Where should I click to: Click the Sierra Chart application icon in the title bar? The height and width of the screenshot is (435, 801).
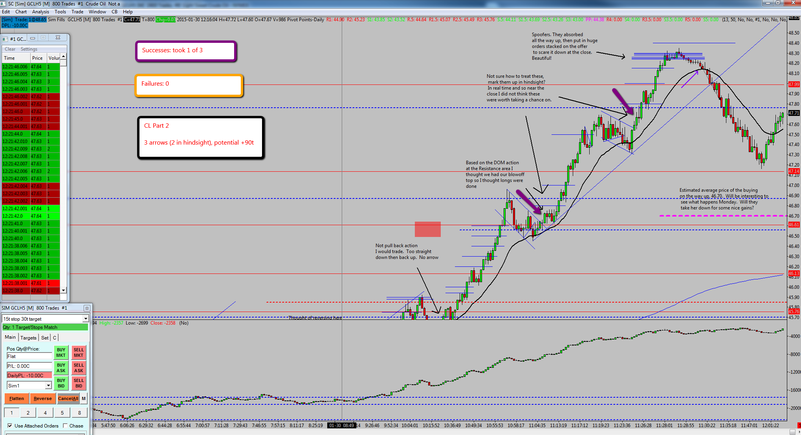[4, 4]
